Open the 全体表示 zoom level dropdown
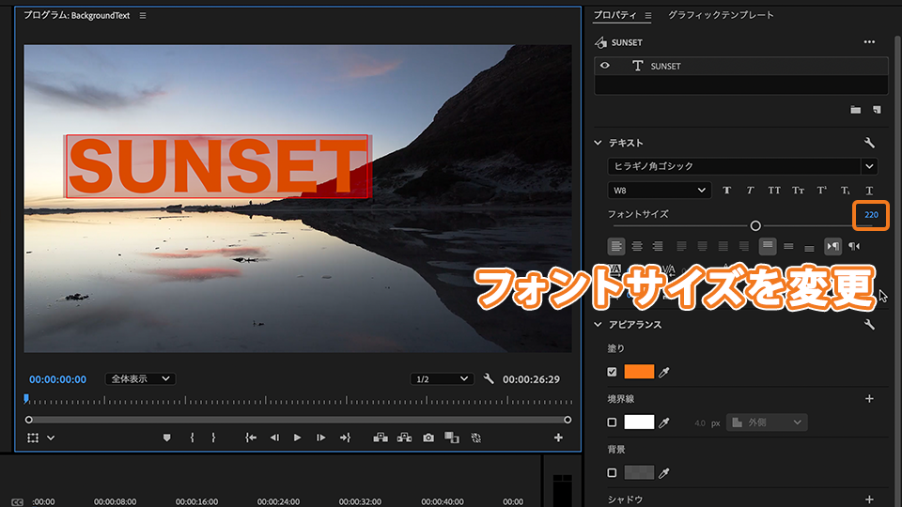This screenshot has width=902, height=507. tap(140, 379)
